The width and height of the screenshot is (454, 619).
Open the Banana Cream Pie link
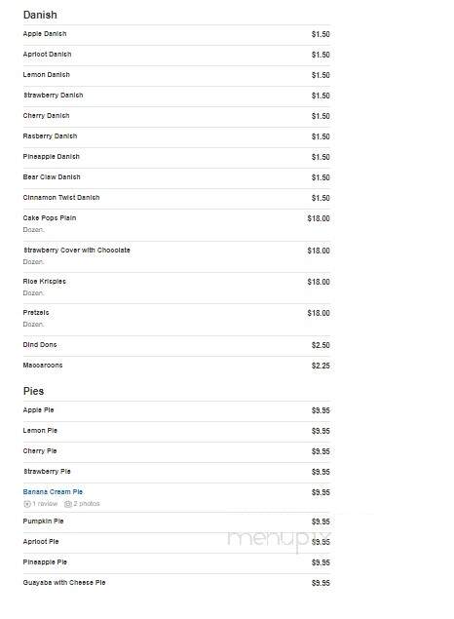[53, 492]
